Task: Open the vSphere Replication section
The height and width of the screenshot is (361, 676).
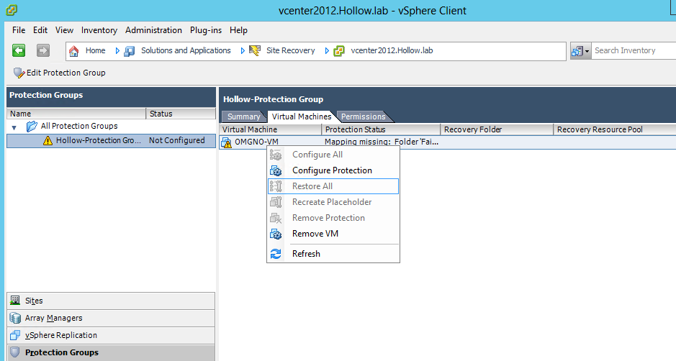Action: point(60,335)
